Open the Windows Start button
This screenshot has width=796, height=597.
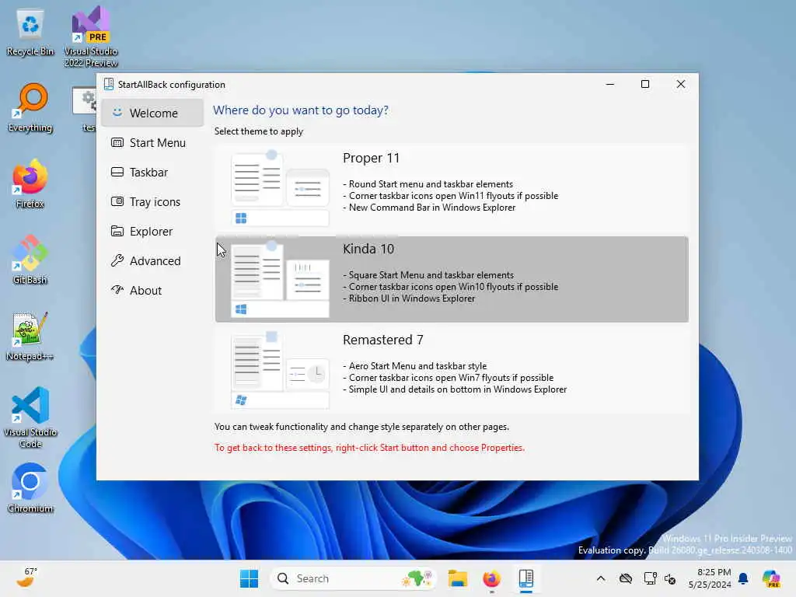pos(249,578)
